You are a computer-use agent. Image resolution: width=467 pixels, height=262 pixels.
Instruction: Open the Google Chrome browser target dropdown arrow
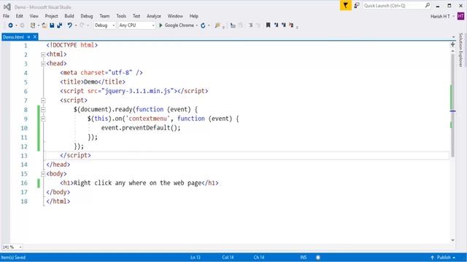click(x=197, y=25)
